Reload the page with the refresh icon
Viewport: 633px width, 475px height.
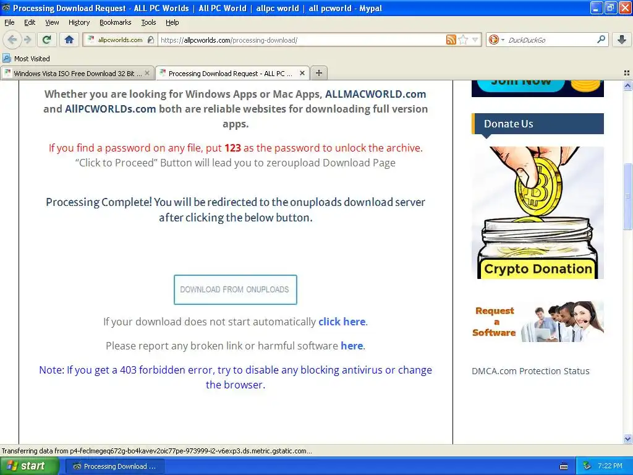[x=46, y=40]
